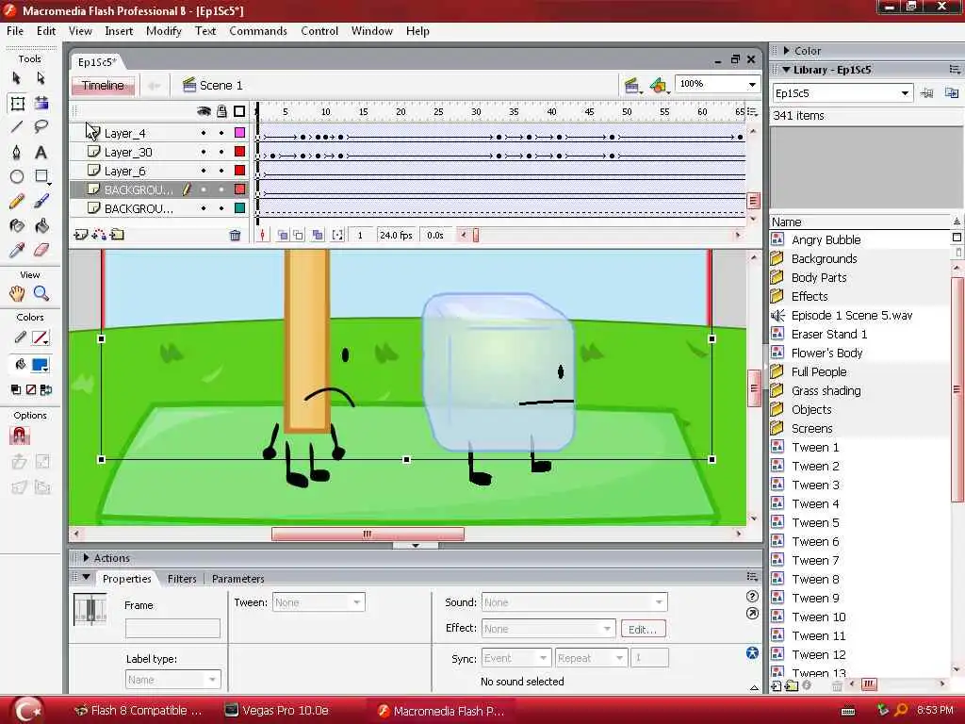Select Angry Bubble library item

click(826, 239)
